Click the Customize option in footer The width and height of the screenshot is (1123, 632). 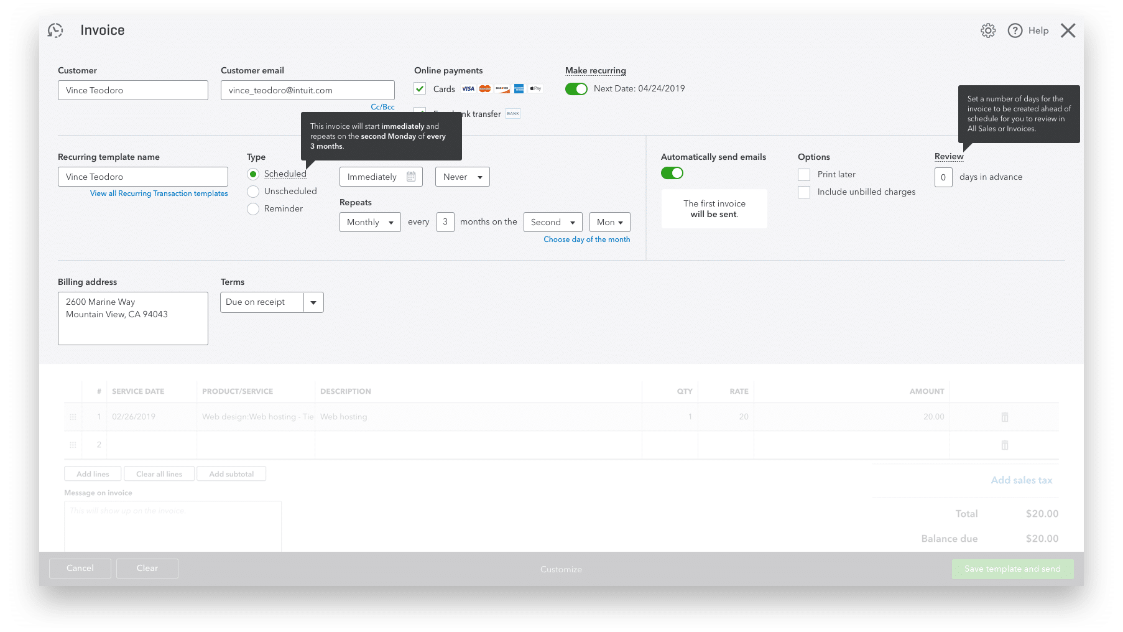[561, 569]
